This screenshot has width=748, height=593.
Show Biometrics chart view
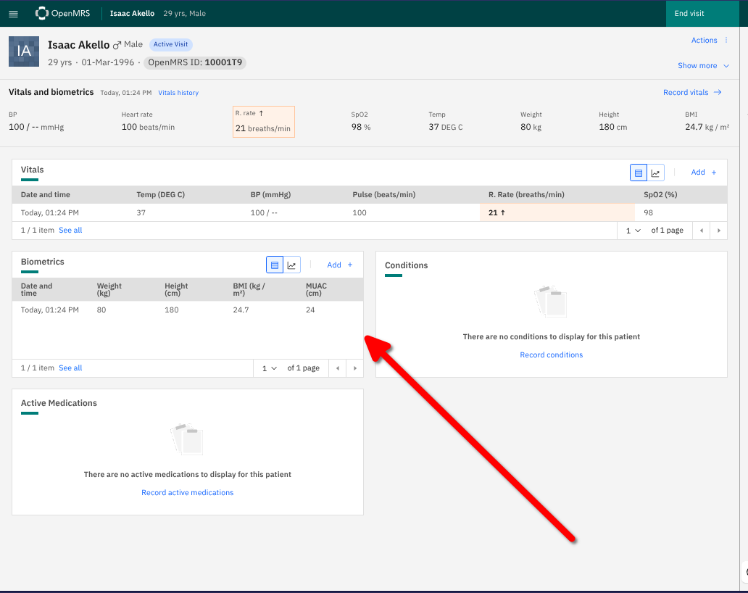pos(291,265)
